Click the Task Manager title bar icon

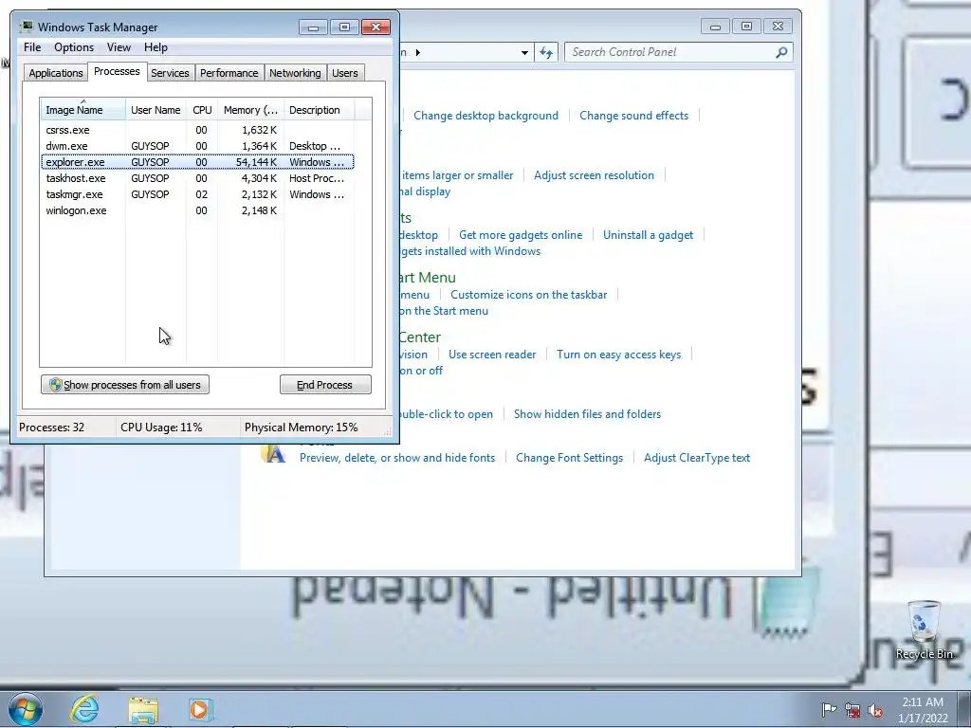[x=27, y=27]
